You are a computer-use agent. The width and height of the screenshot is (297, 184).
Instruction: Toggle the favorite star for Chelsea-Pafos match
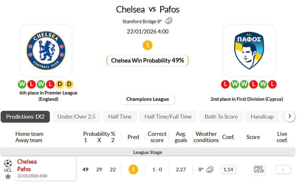pyautogui.click(x=8, y=176)
